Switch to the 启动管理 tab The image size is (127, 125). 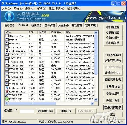77,25
